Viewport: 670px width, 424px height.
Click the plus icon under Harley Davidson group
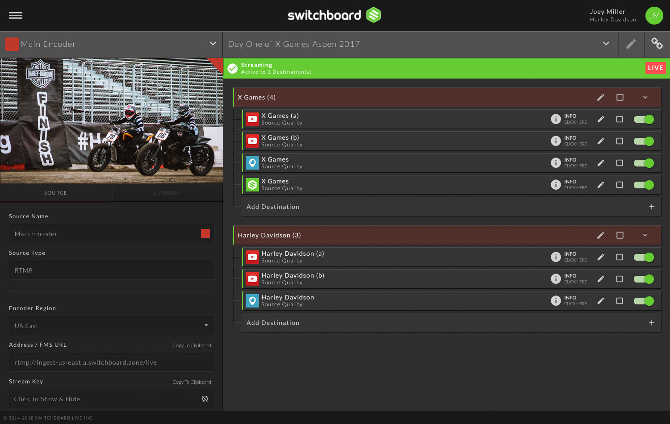652,323
